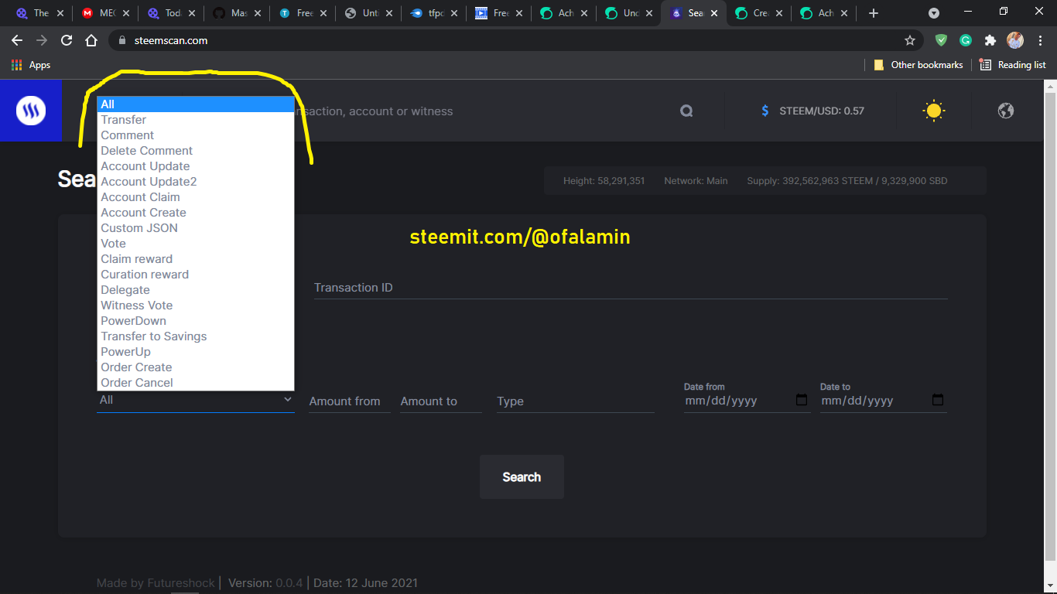Select Curation reward option
Viewport: 1057px width, 594px height.
click(196, 275)
